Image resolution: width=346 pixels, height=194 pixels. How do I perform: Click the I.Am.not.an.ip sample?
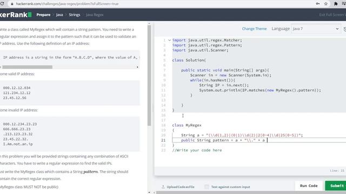[18, 144]
